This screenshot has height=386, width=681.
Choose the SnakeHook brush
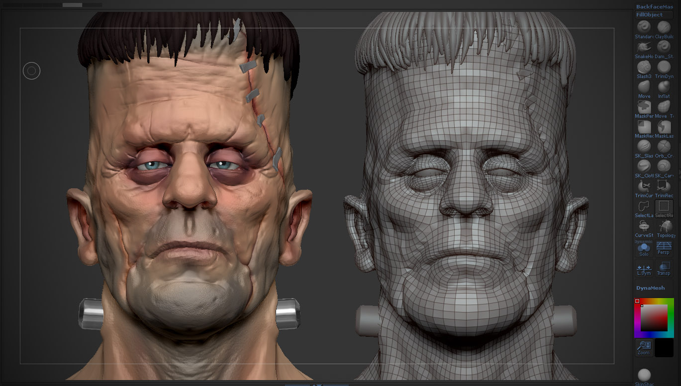tap(644, 50)
